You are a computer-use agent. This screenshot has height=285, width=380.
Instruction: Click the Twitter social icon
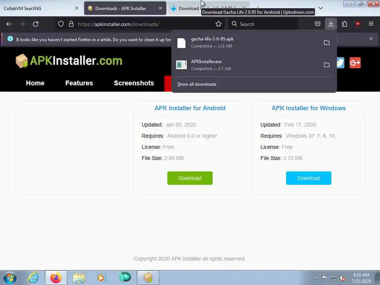pos(340,63)
